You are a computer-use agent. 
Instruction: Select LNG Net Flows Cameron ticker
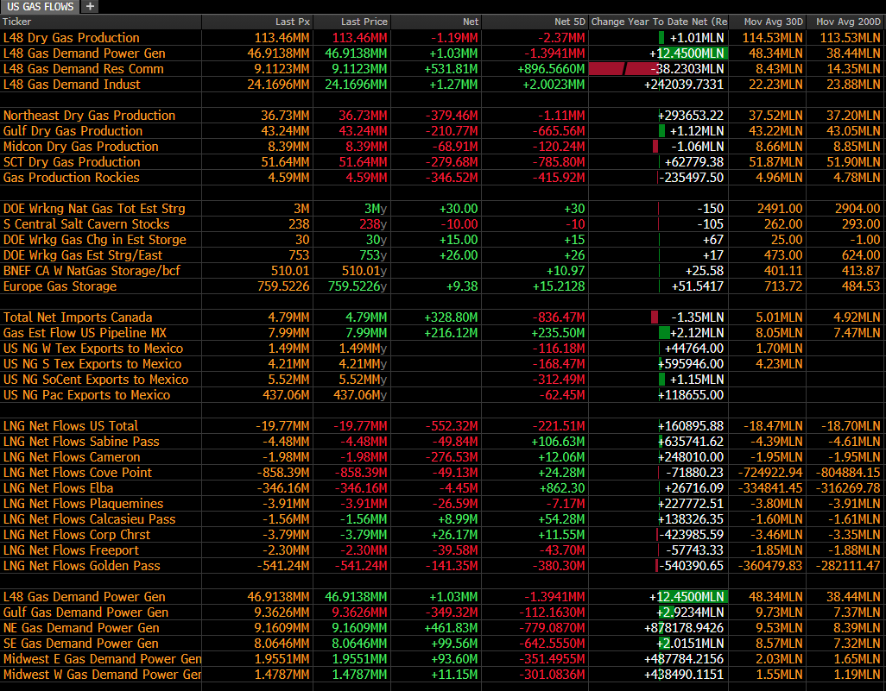(72, 457)
